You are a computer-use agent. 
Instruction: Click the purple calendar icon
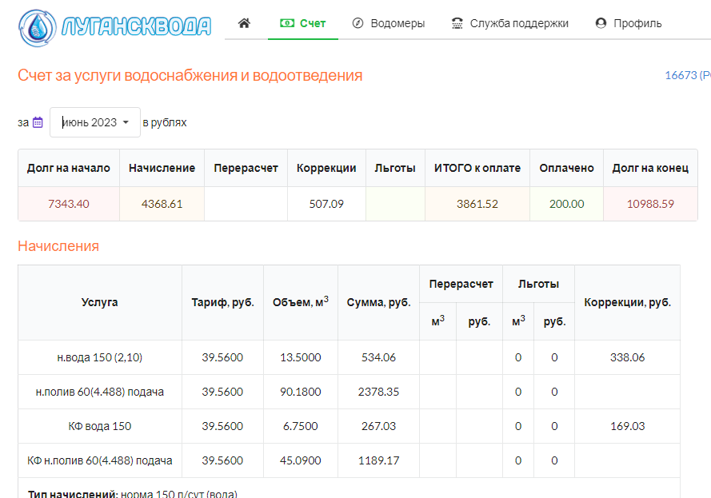(x=38, y=122)
